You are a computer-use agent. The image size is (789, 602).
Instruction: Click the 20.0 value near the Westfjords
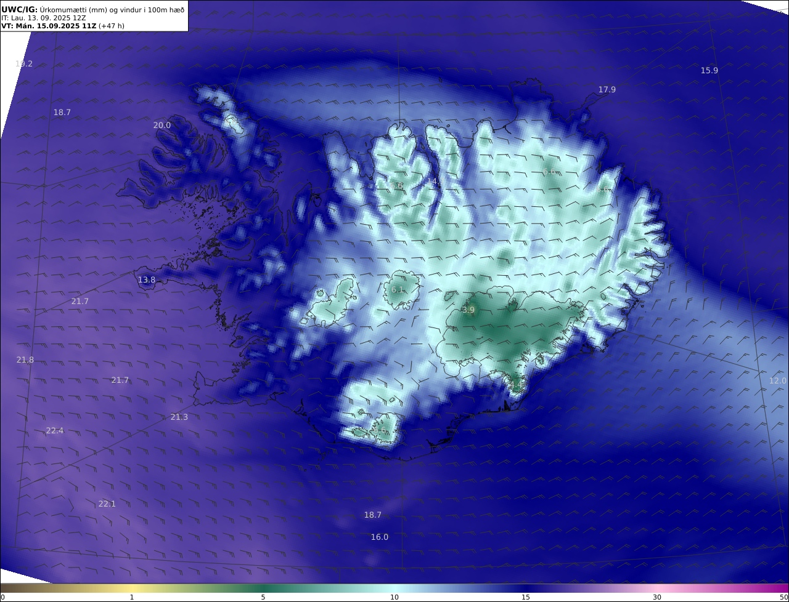[x=162, y=125]
